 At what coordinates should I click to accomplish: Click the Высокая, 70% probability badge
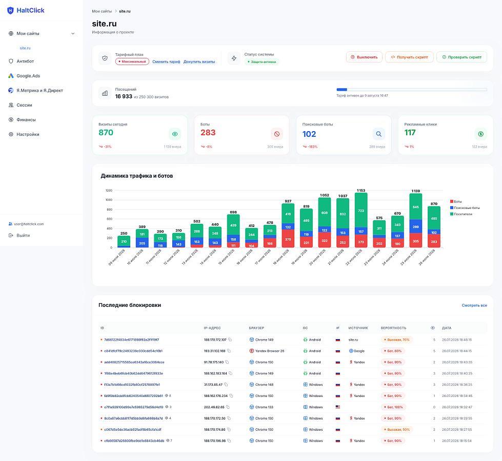pyautogui.click(x=397, y=340)
